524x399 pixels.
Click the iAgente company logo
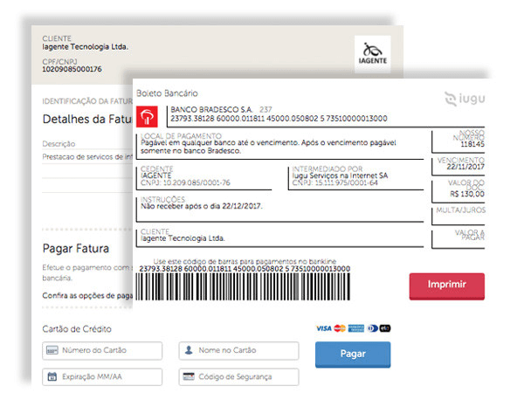coord(373,53)
